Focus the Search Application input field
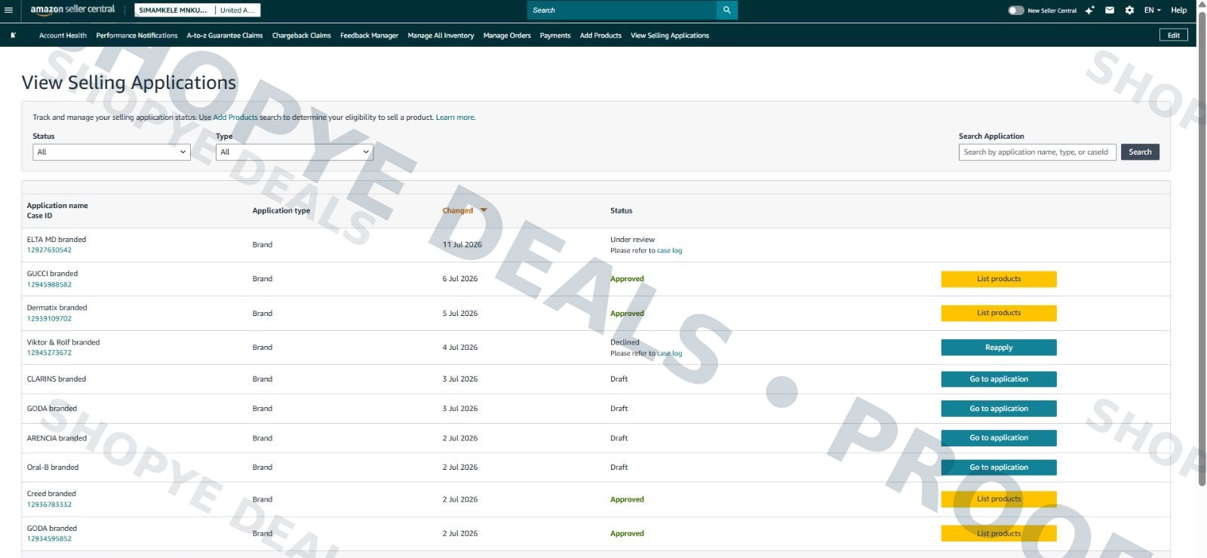Image resolution: width=1207 pixels, height=558 pixels. (x=1037, y=152)
